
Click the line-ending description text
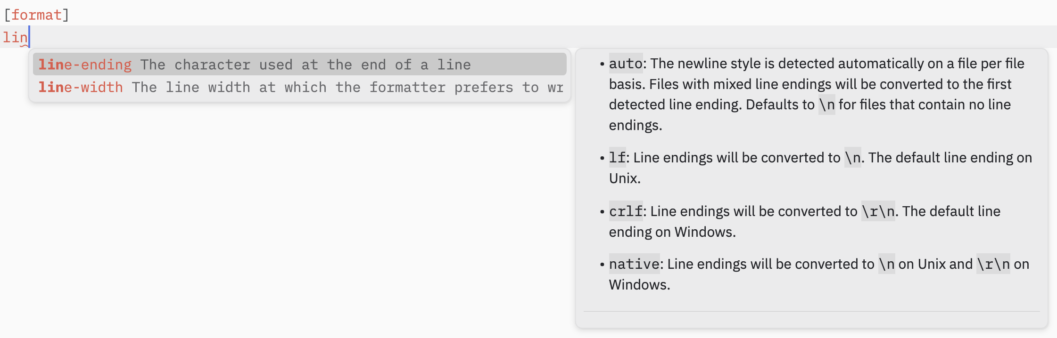(306, 64)
